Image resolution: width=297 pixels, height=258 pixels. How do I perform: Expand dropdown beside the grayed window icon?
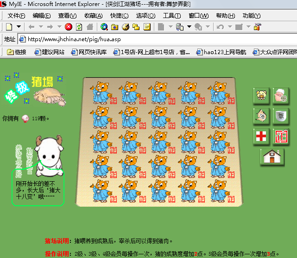pos(248,27)
